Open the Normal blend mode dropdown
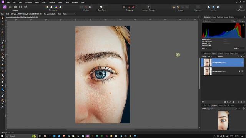The image size is (246, 138). pyautogui.click(x=228, y=56)
